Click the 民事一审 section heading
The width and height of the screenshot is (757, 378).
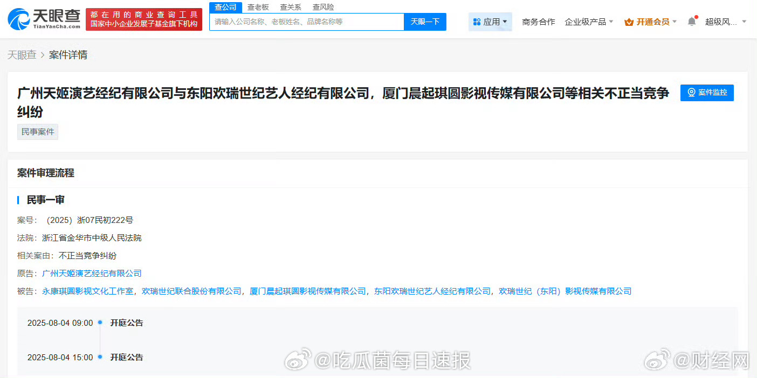pyautogui.click(x=46, y=200)
